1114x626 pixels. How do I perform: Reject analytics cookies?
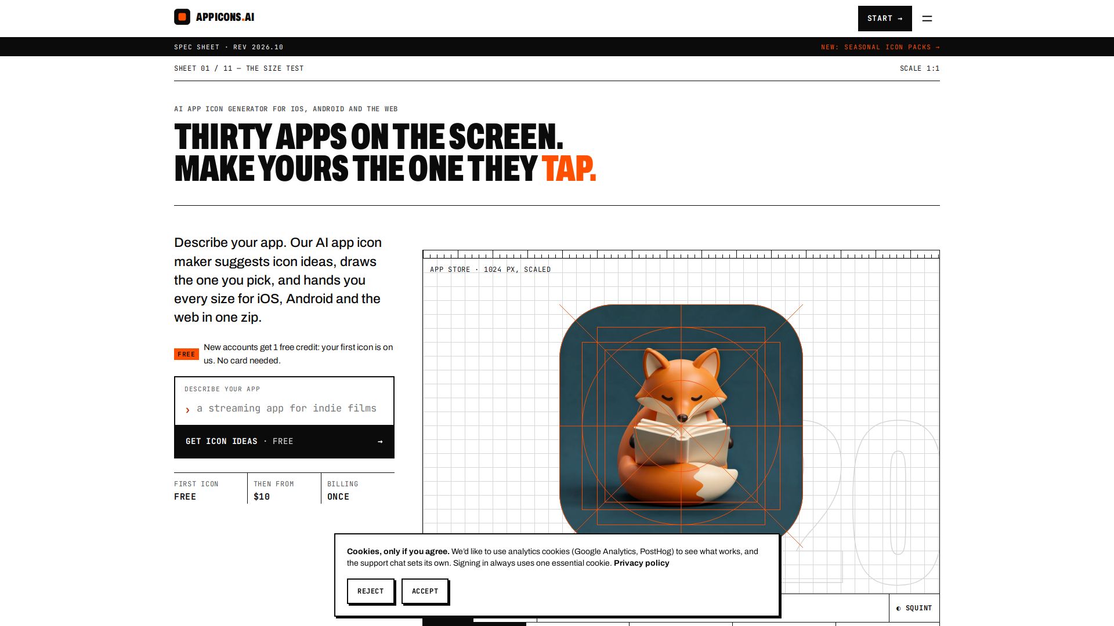pos(371,591)
